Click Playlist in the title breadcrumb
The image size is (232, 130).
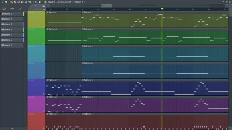pyautogui.click(x=51, y=2)
